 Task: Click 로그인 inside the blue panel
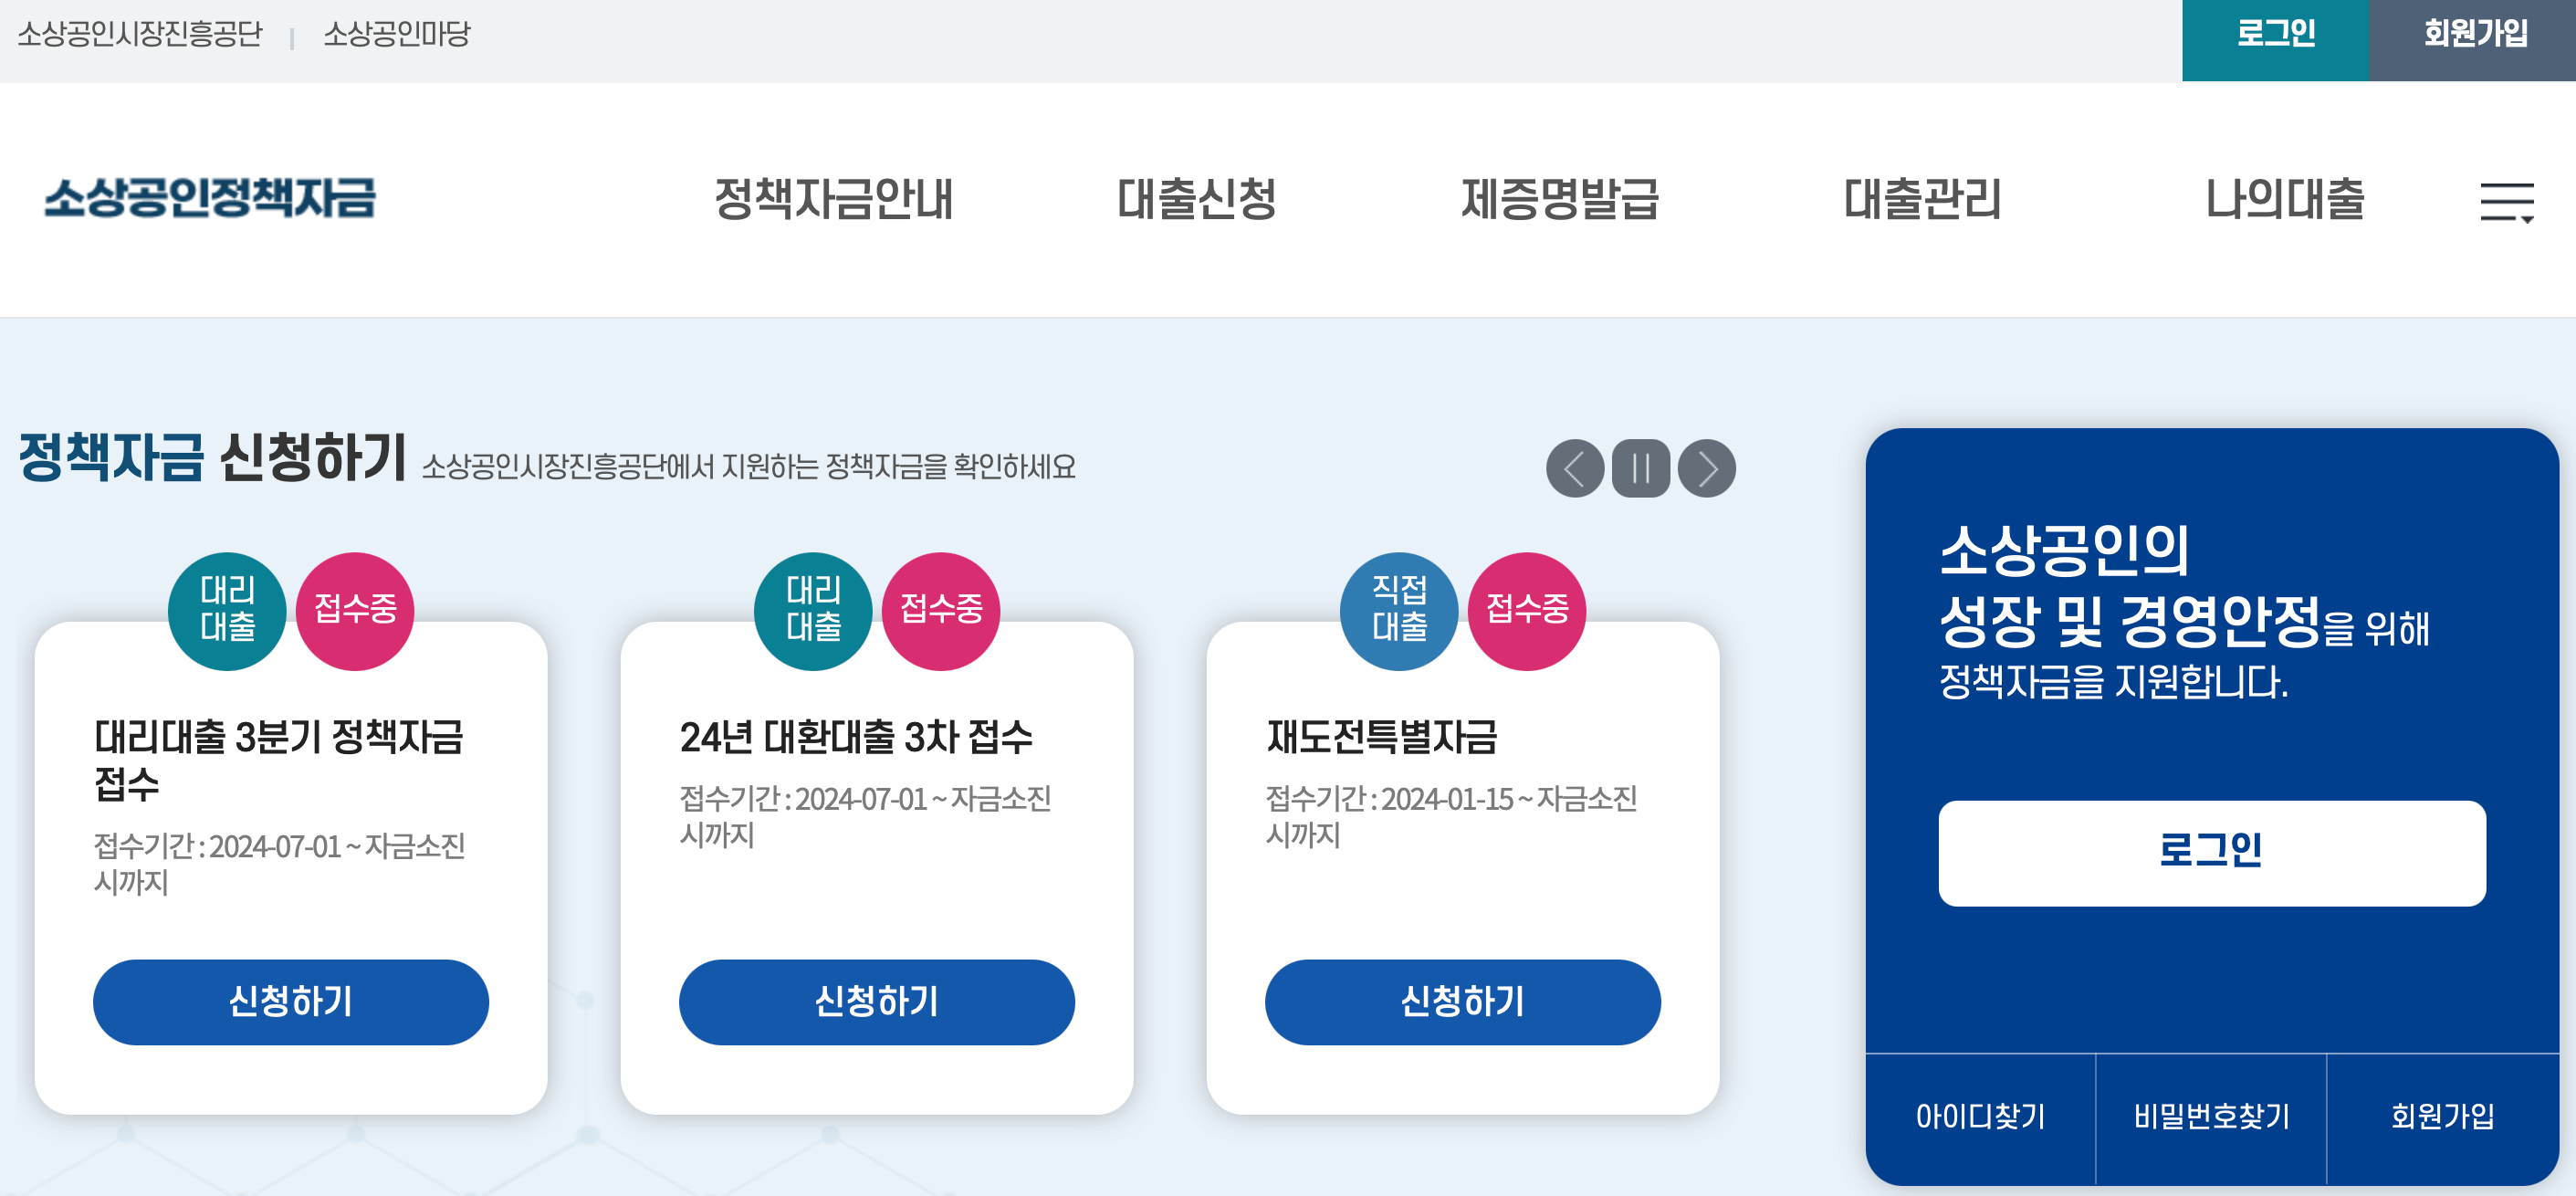click(x=2213, y=853)
